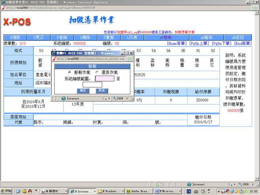
Task: Click the 確定 button in the dialog
Action: point(82,91)
